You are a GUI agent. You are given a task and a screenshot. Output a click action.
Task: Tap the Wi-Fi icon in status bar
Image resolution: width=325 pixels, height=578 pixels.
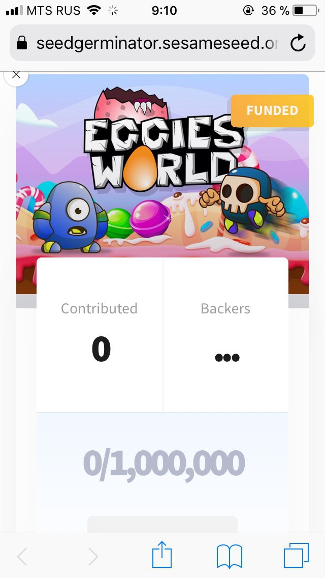(x=94, y=10)
